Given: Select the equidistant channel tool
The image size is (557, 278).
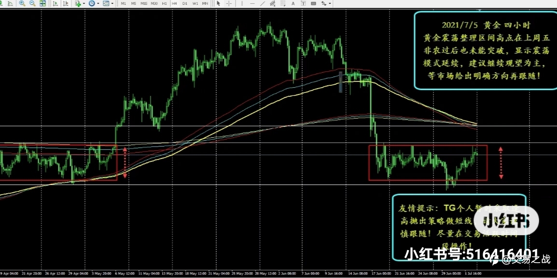Looking at the screenshot, I should click(x=273, y=3).
